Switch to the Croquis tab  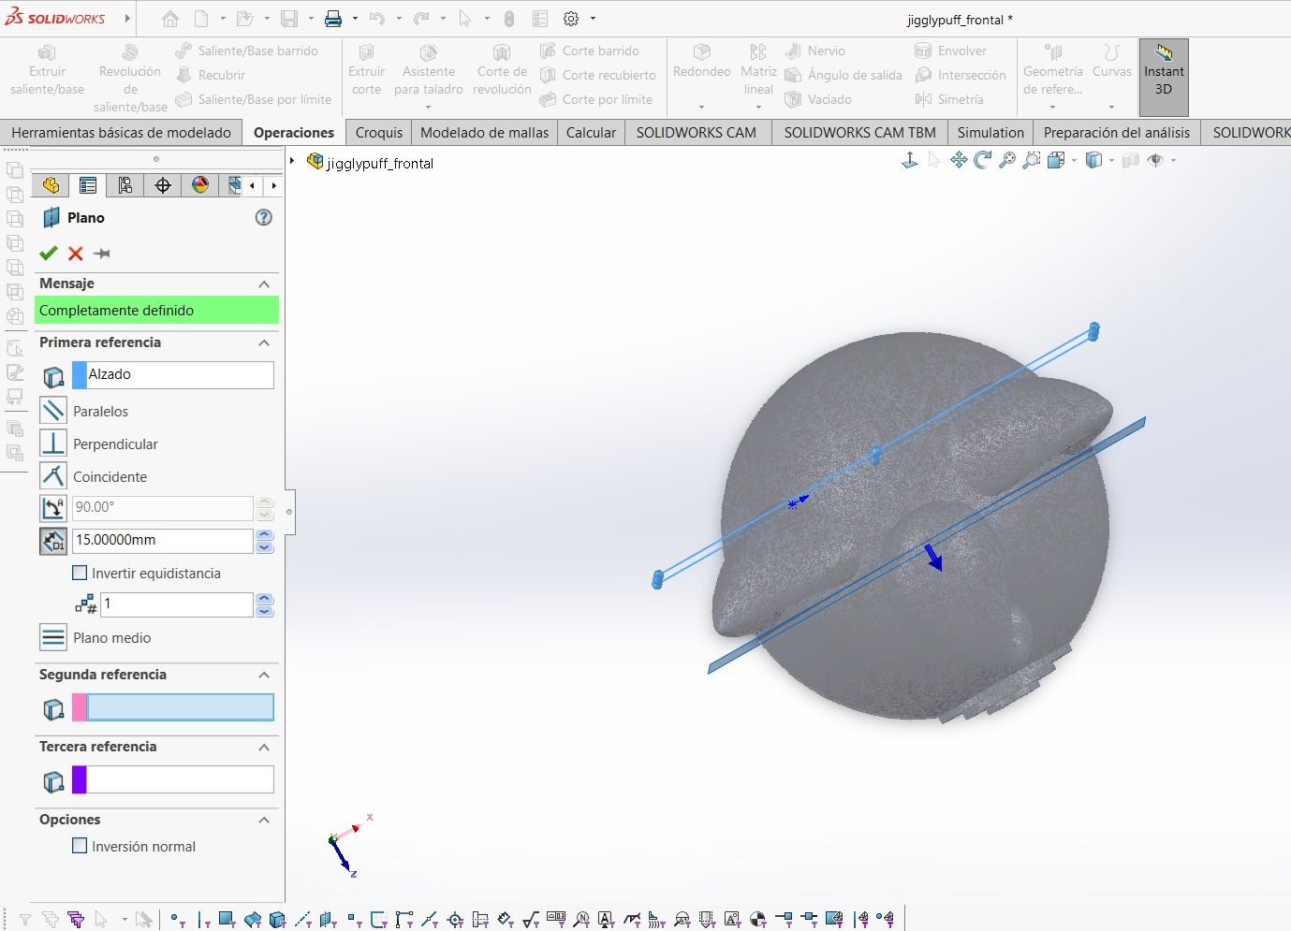[x=379, y=133]
